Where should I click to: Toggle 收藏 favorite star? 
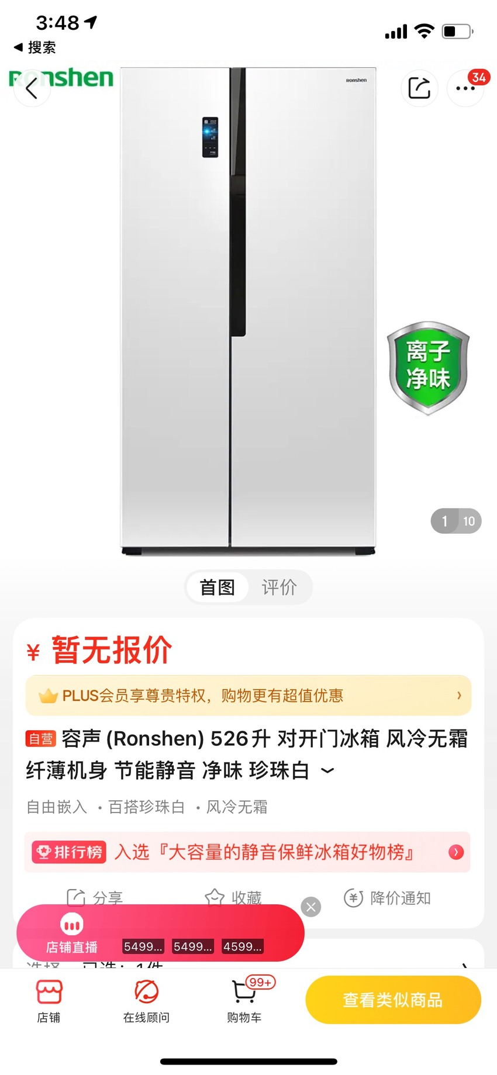(x=233, y=897)
